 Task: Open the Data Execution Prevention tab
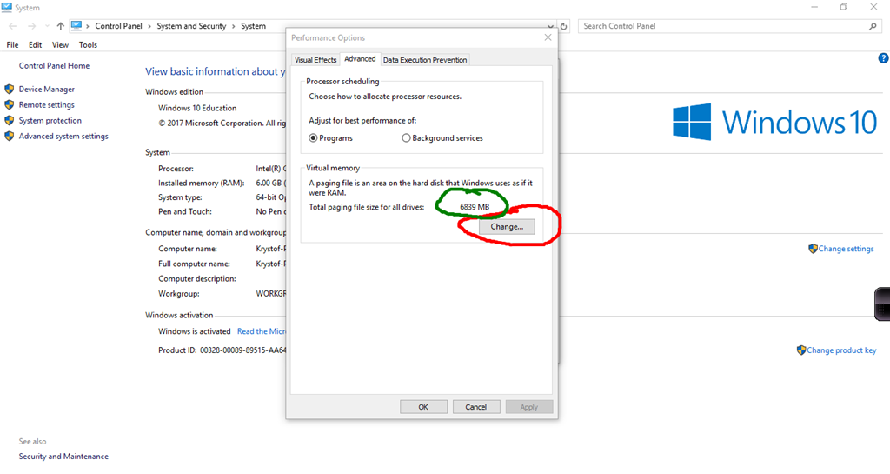pyautogui.click(x=424, y=60)
